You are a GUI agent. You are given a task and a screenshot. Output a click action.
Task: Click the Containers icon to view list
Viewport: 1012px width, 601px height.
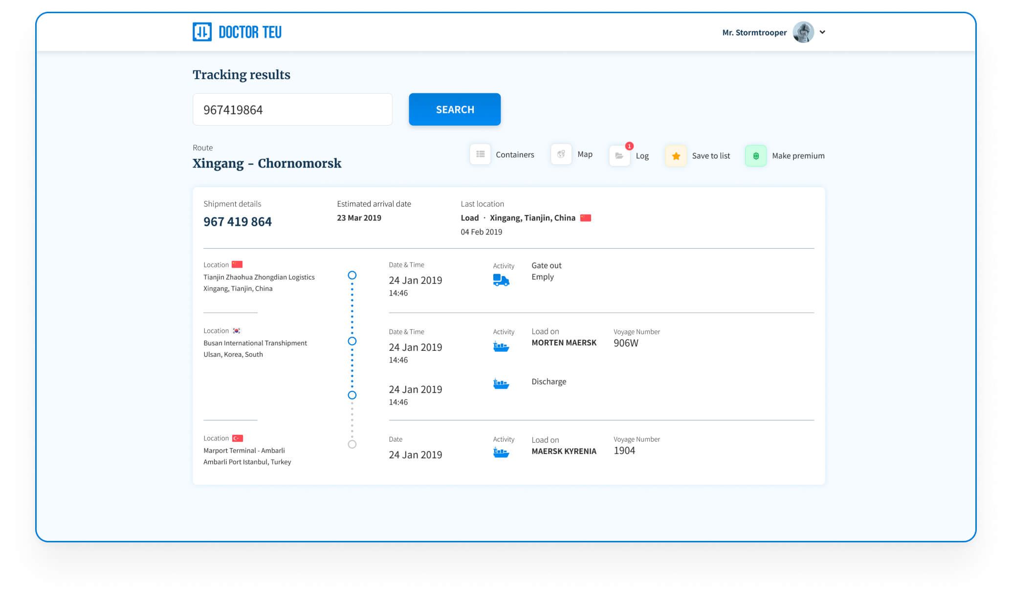pos(480,154)
